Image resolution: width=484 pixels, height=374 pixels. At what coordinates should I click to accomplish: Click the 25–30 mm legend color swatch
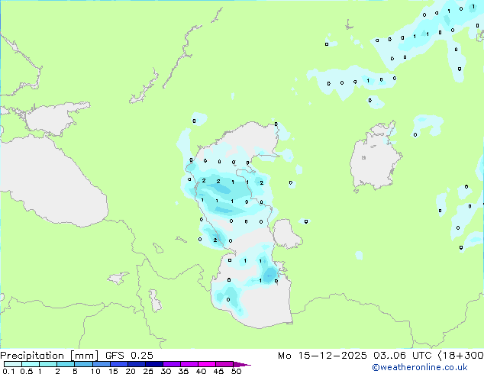pyautogui.click(x=153, y=364)
